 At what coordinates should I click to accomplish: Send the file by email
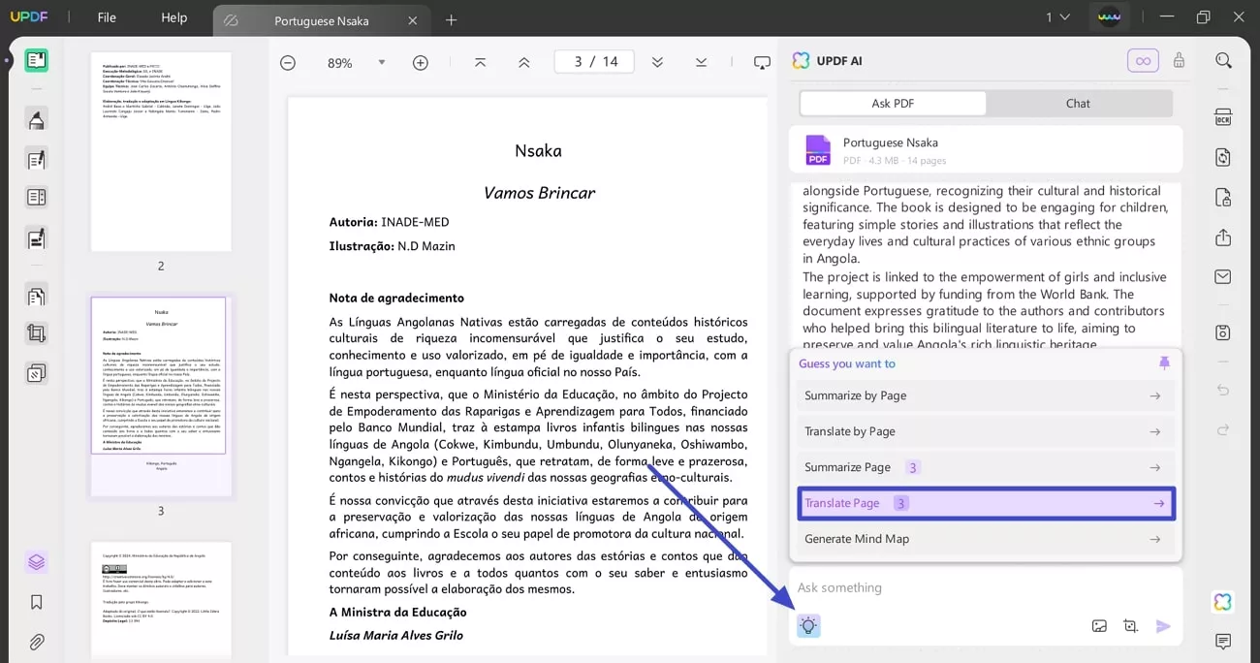1223,277
